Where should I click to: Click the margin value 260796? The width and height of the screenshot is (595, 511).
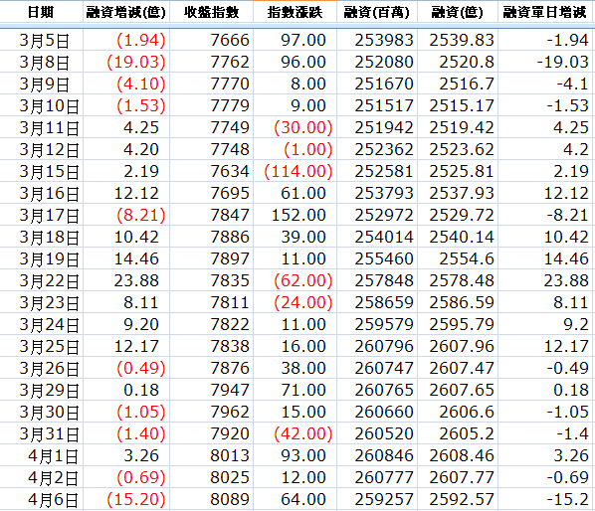377,346
